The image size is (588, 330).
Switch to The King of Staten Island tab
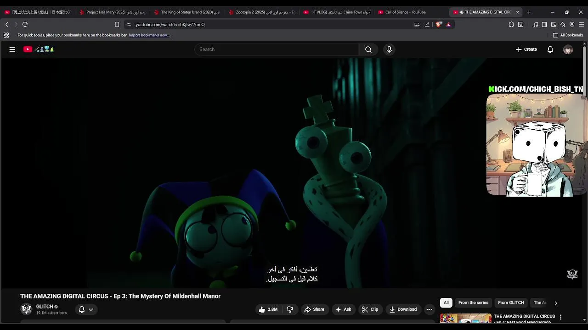[187, 12]
